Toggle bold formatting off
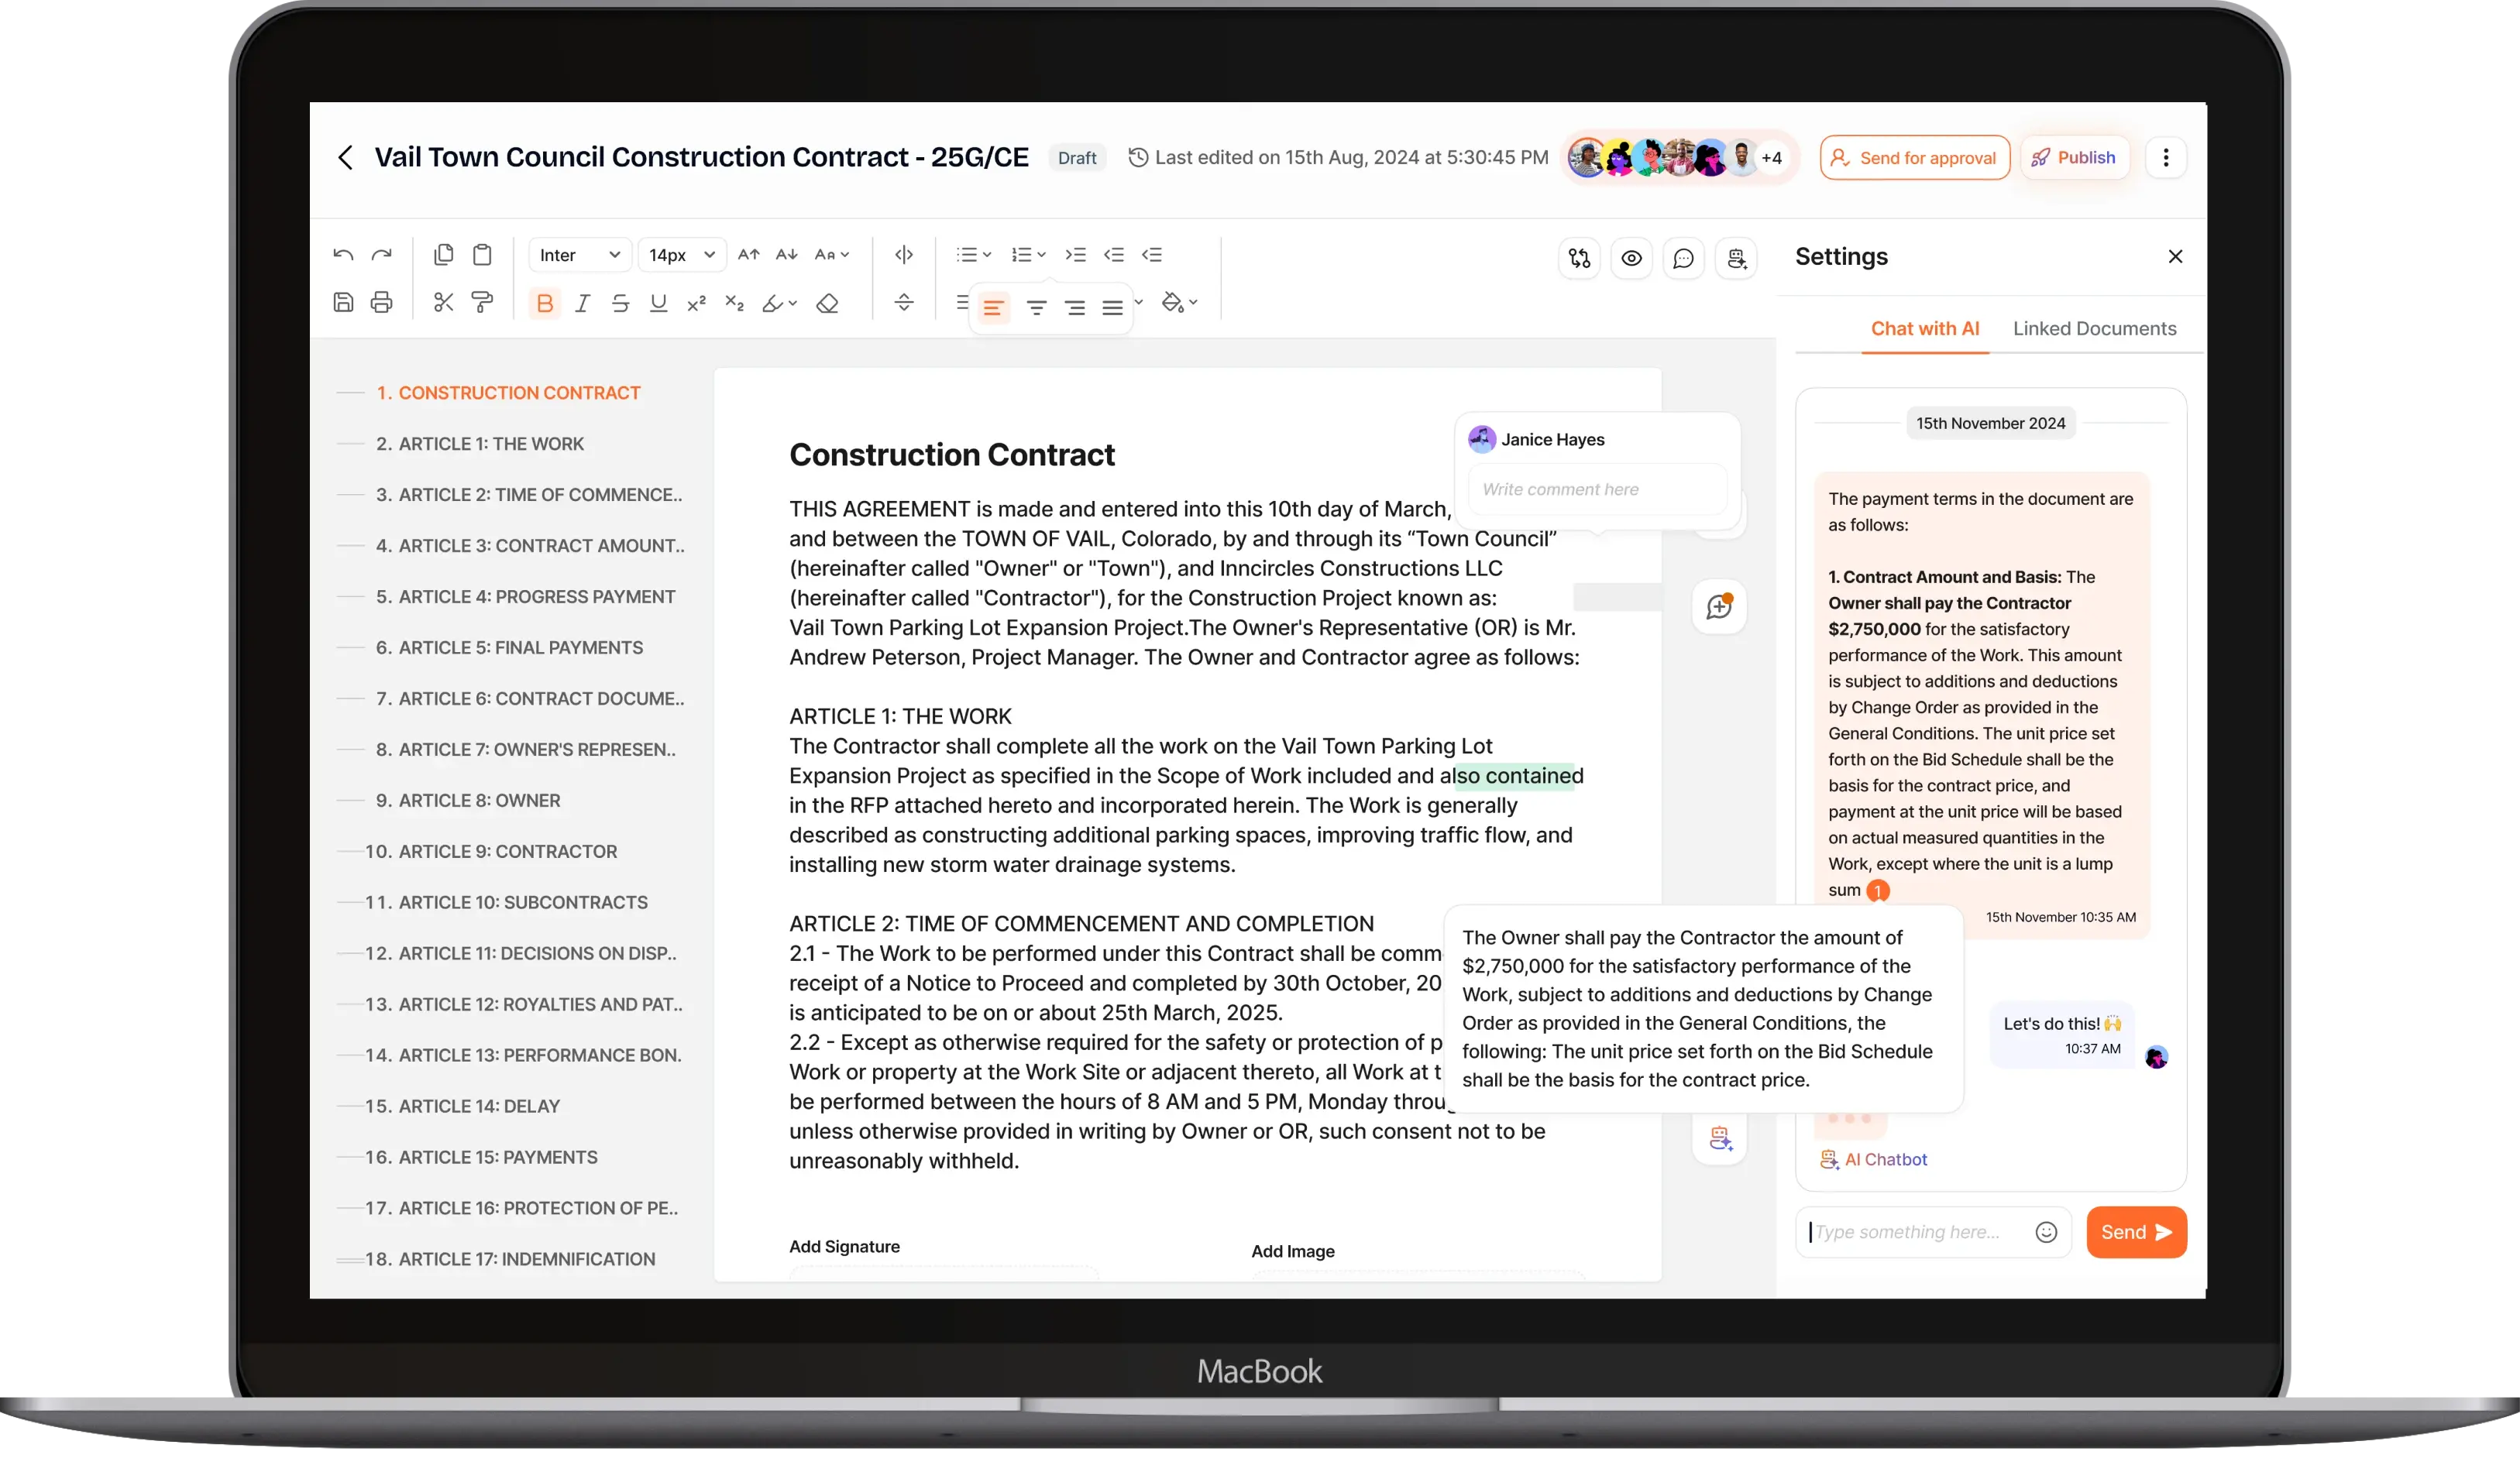Screen dimensions: 2520x1479 (545, 304)
